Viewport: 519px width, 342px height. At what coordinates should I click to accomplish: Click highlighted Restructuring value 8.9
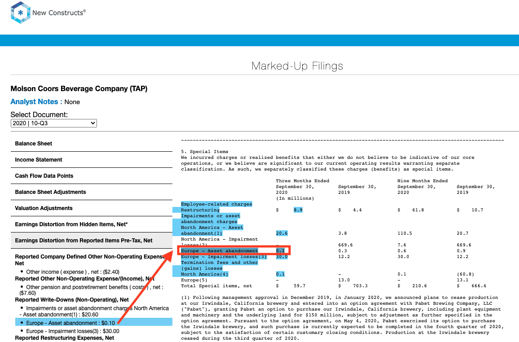click(298, 210)
